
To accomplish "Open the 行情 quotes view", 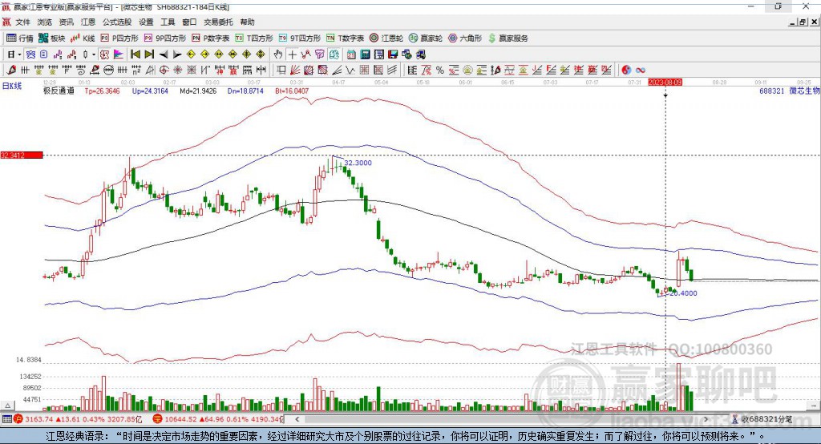I will [x=20, y=38].
